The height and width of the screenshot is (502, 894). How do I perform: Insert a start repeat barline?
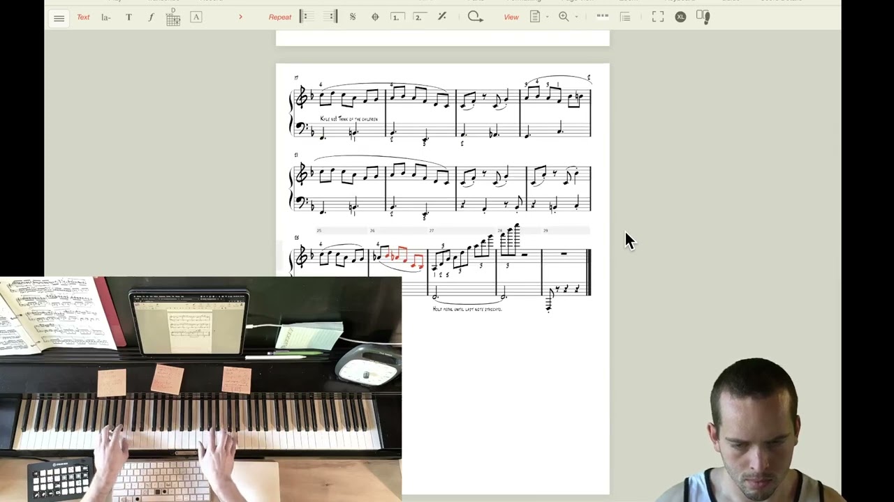click(307, 17)
